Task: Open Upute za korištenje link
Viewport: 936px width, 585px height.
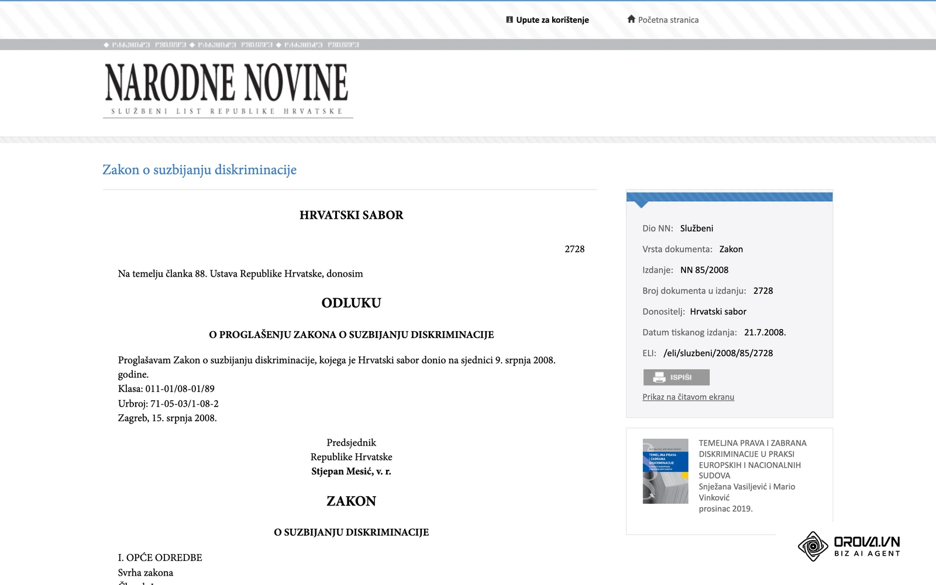Action: tap(552, 20)
